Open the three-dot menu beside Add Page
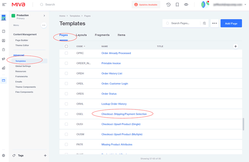This screenshot has width=249, height=162. [x=214, y=23]
